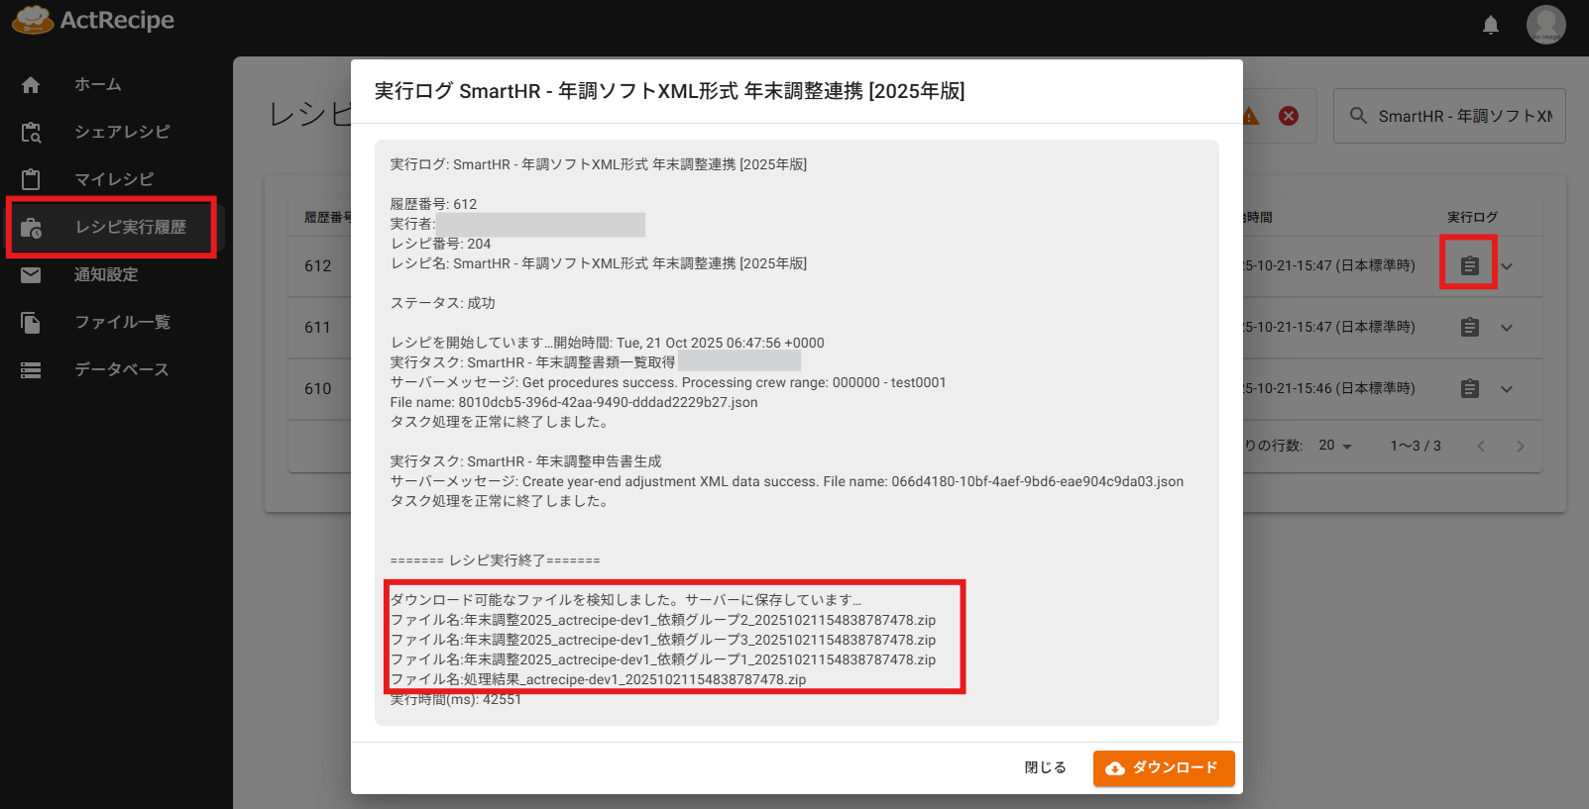Image resolution: width=1589 pixels, height=809 pixels.
Task: Open execution log for row 611
Action: [x=1469, y=327]
